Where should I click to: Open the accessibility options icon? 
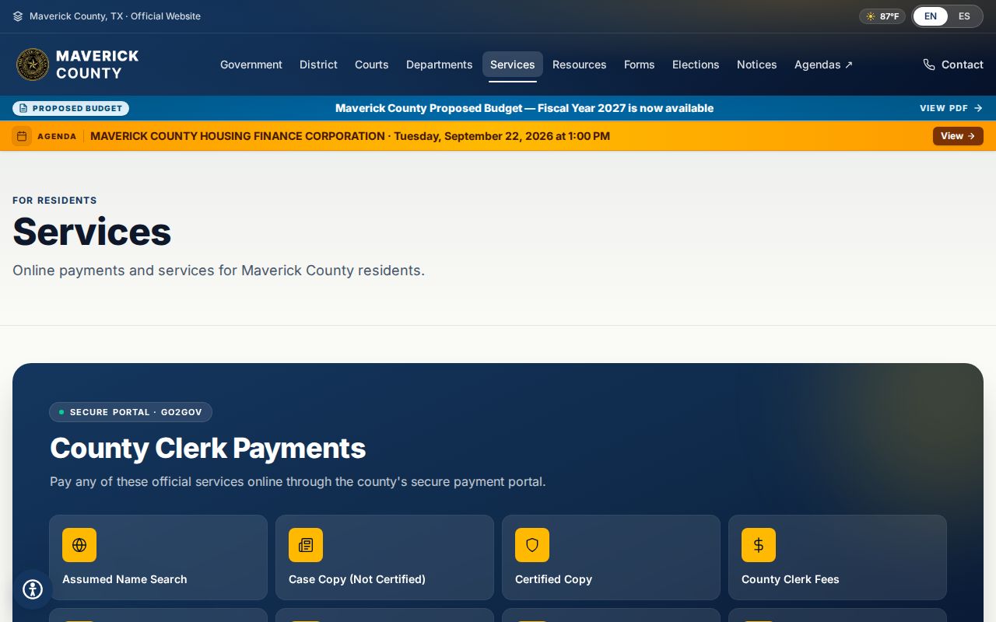(33, 589)
